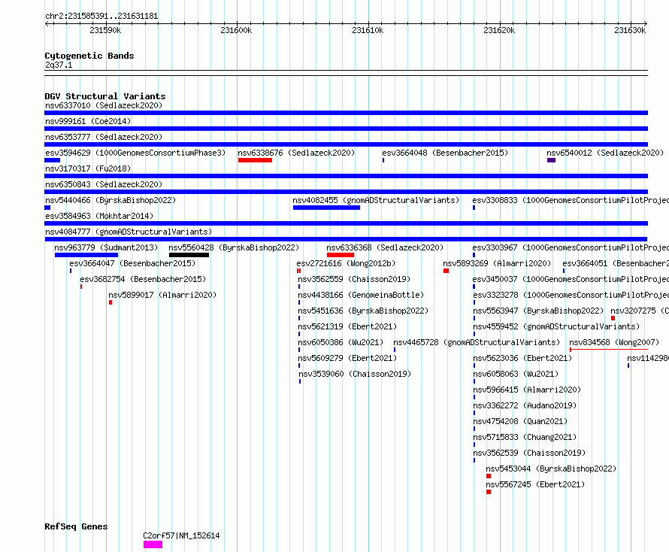This screenshot has width=669, height=552.
Task: Open nsv3362272 (Audano2019) label
Action: [525, 405]
